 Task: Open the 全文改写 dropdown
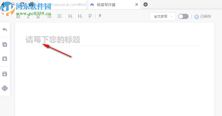[163, 16]
